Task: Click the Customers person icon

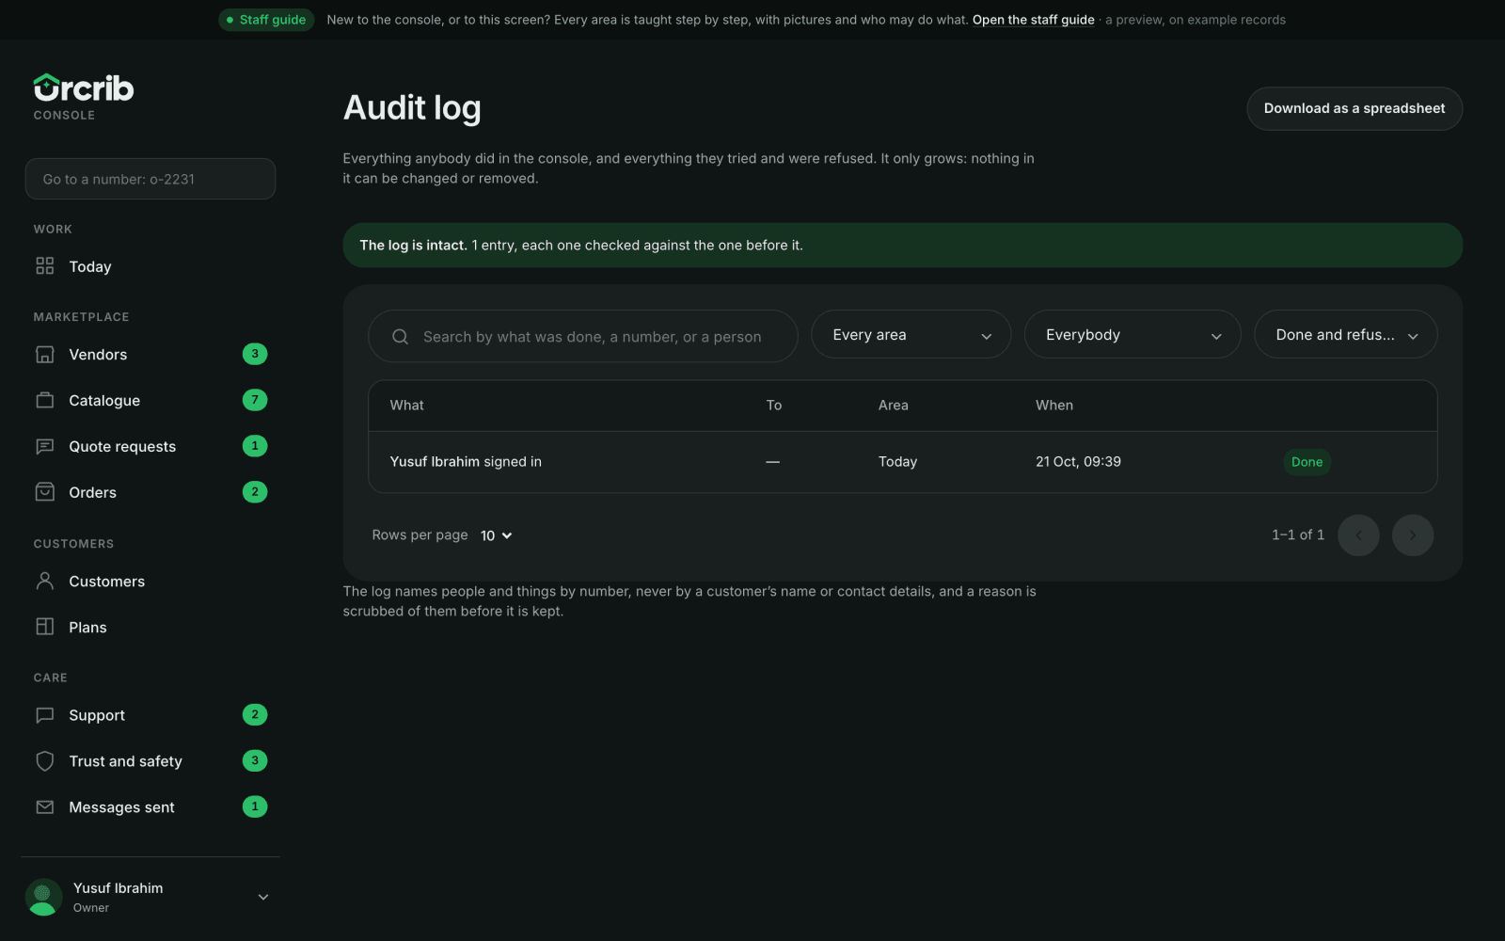Action: coord(45,581)
